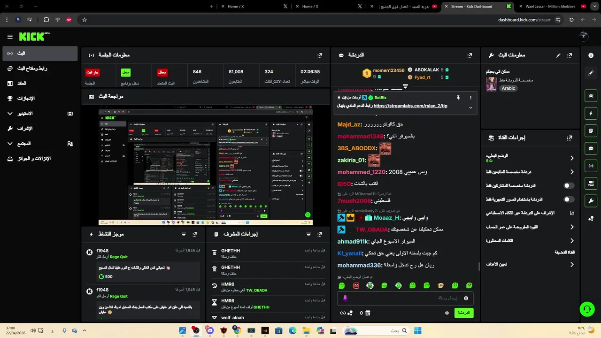Screen dimensions: 601x338
Task: Expand the Community (المجتمع) sidebar section
Action: click(x=40, y=144)
